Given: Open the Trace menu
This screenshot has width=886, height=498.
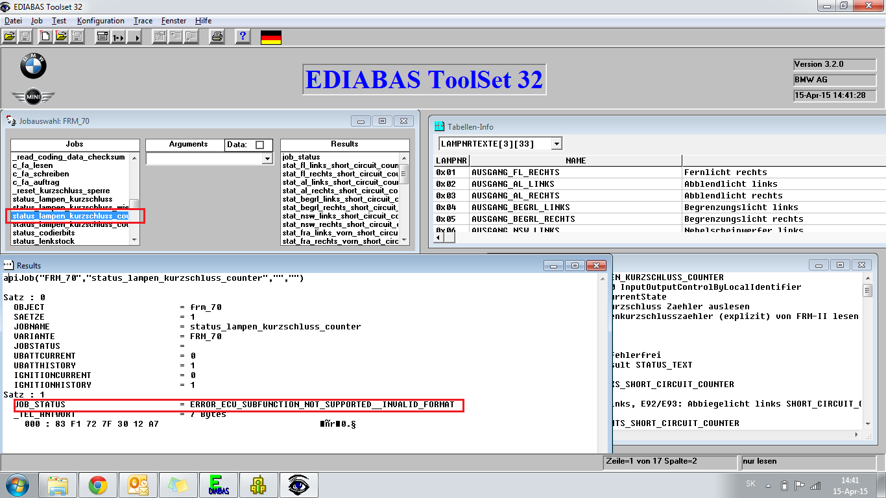Looking at the screenshot, I should (x=143, y=21).
